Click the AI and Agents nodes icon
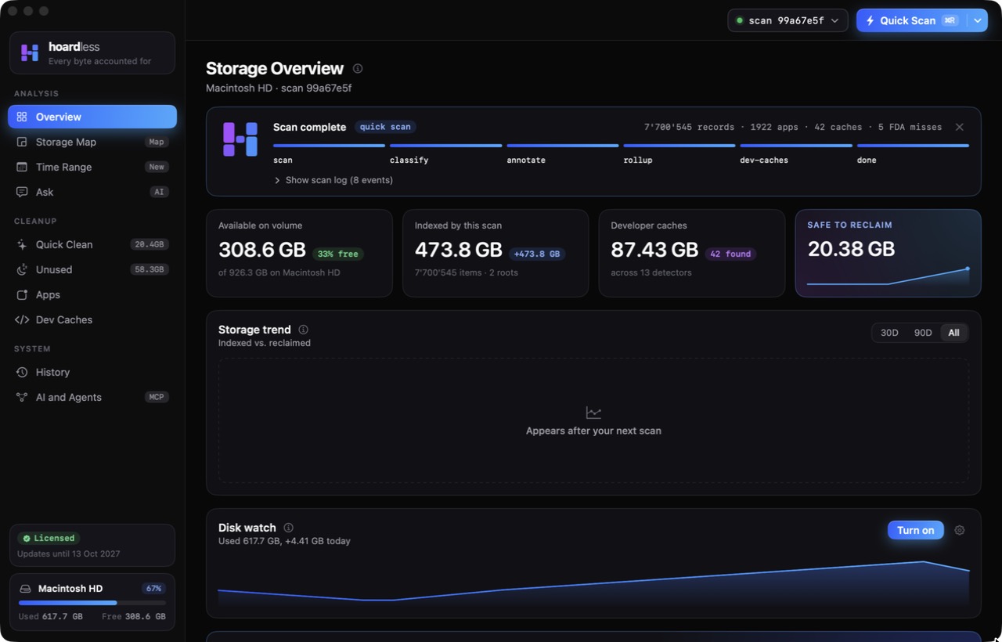The width and height of the screenshot is (1002, 642). click(x=22, y=397)
